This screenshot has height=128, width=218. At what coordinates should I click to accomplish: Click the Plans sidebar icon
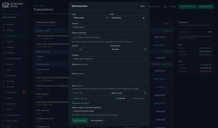pyautogui.click(x=4, y=109)
